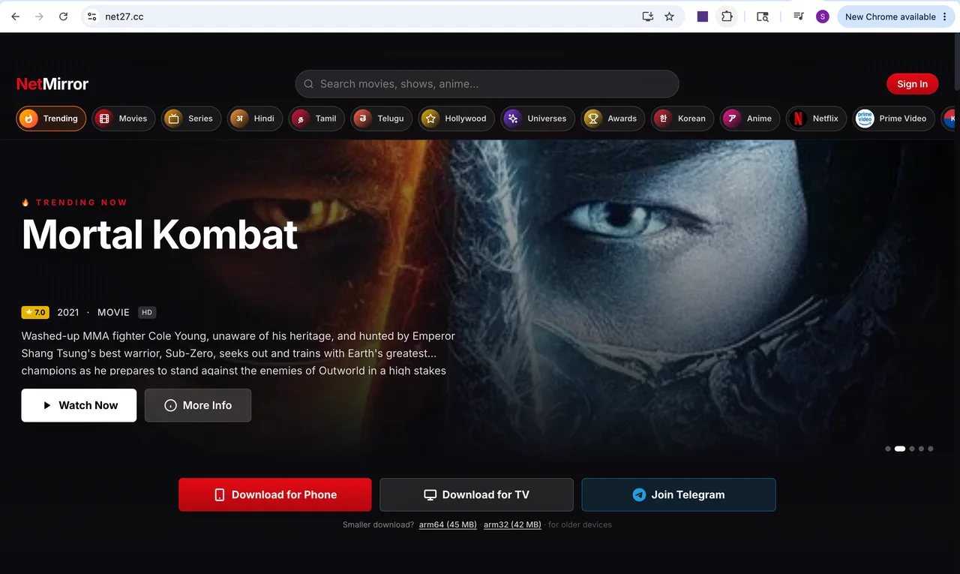
Task: Click into the Search movies, shows, anime field
Action: coord(487,84)
